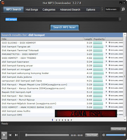Download Kenyo Suriname 2004 track
Screen dimensions: 127x140
pyautogui.click(x=116, y=88)
